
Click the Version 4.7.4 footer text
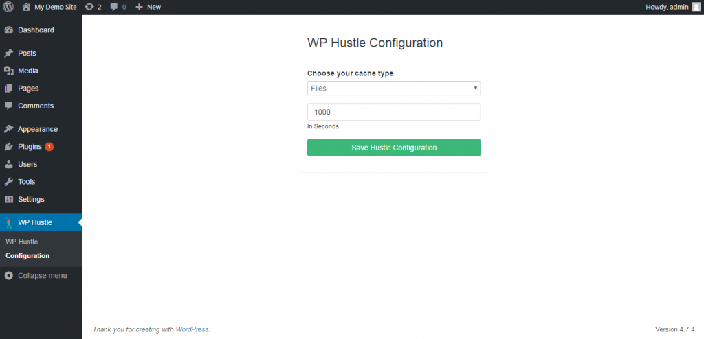coord(675,329)
